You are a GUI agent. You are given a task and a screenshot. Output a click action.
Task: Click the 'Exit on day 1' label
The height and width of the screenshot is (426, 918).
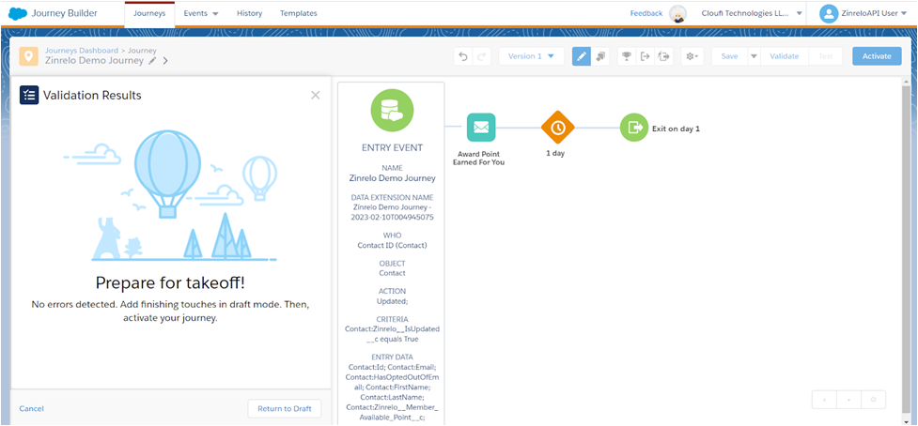(677, 129)
